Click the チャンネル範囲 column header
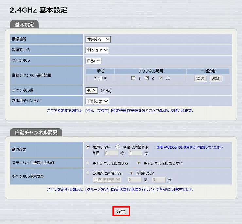Screen dimensions: 242x224 click(x=150, y=71)
